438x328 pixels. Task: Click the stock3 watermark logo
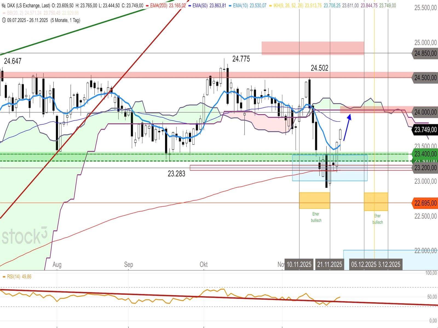25,236
